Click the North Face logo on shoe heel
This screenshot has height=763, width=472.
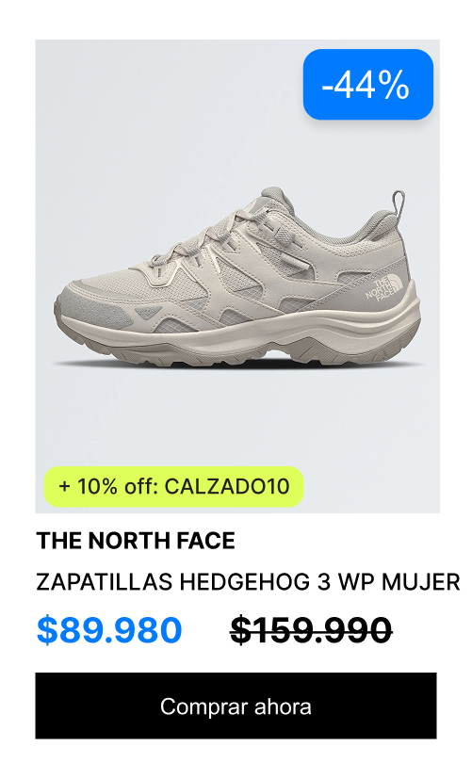tap(384, 288)
